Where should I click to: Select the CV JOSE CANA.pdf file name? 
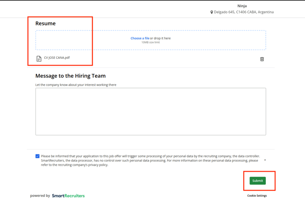click(x=57, y=58)
